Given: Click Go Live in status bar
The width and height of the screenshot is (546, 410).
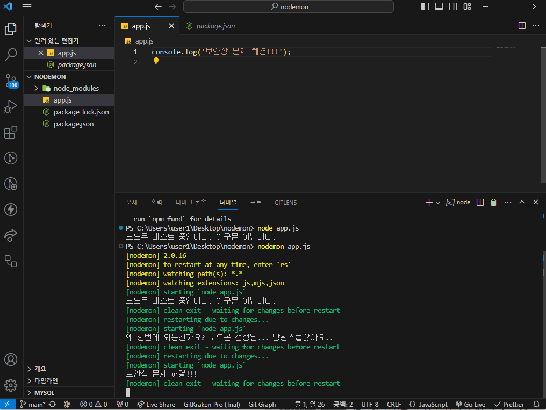Looking at the screenshot, I should (x=470, y=405).
